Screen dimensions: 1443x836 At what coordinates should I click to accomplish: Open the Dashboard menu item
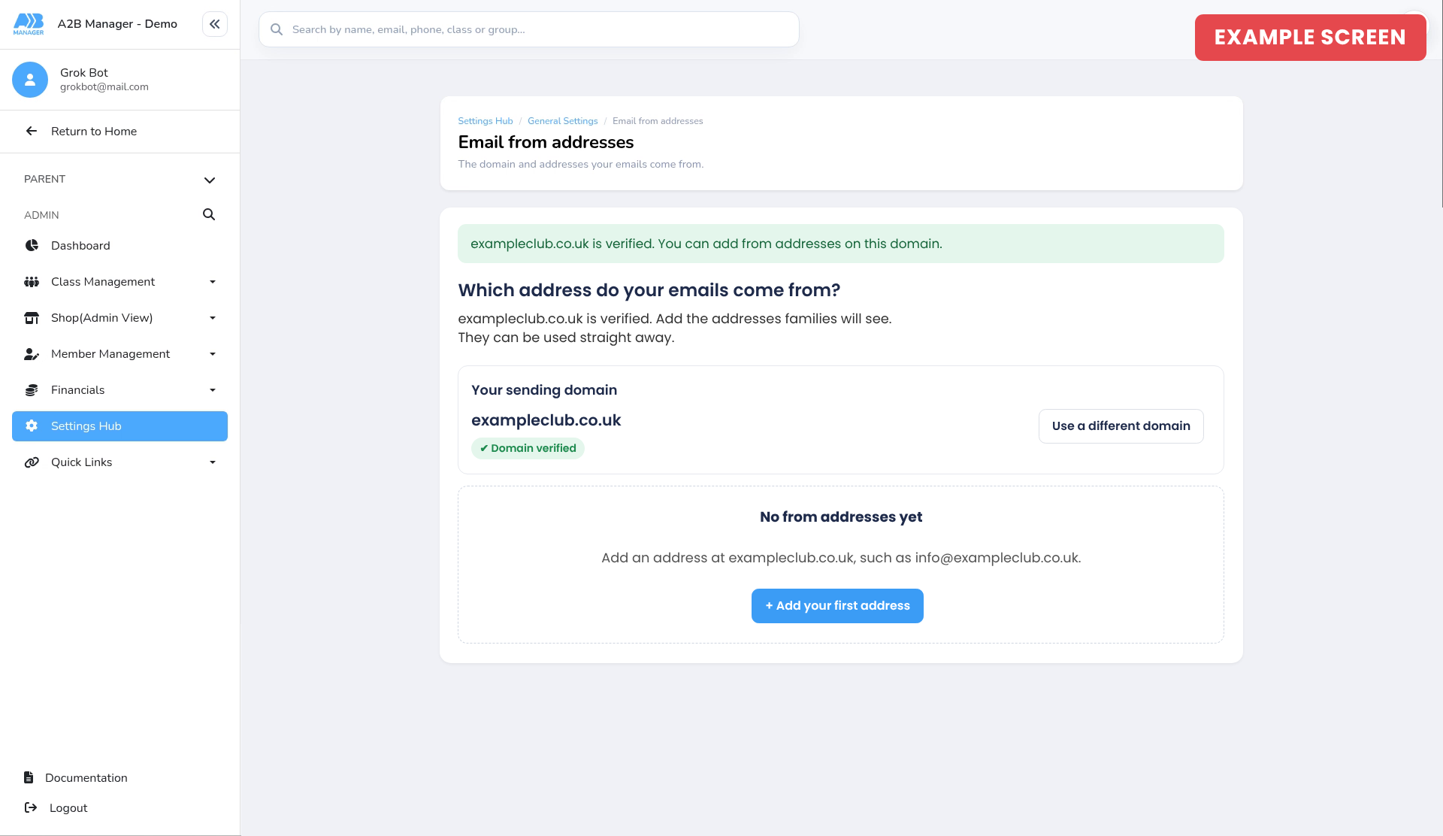tap(120, 246)
